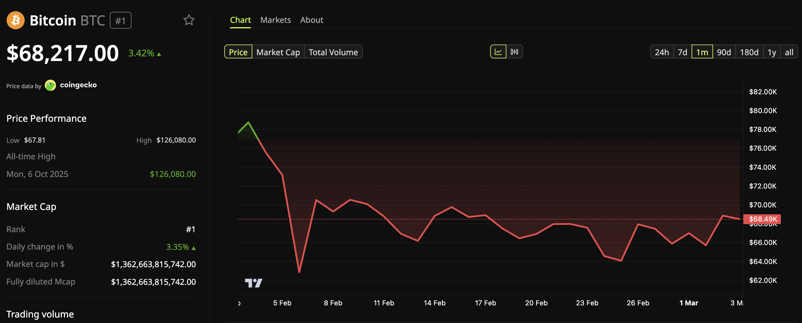
Task: Switch to line chart view
Action: (x=498, y=52)
